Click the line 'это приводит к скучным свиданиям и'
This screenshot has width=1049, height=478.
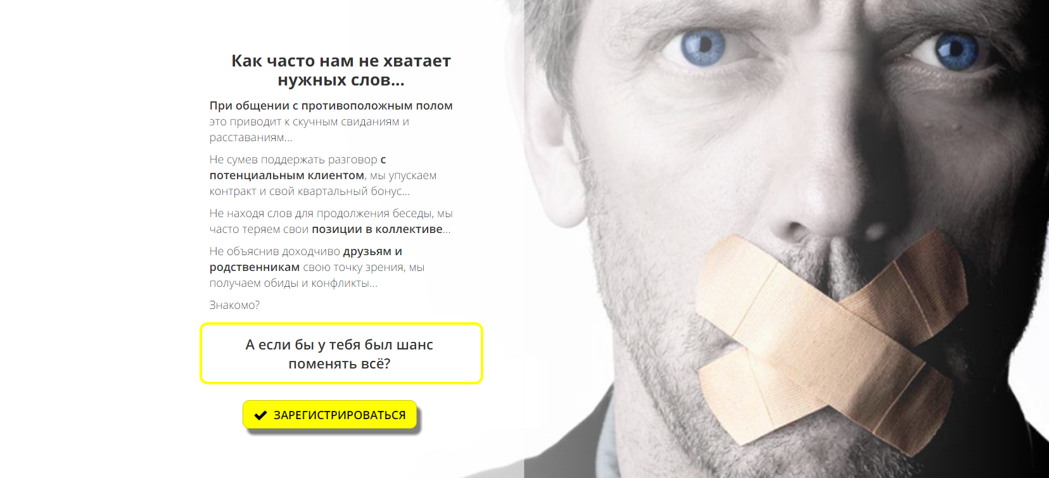point(309,122)
